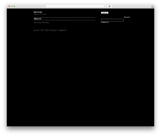The width and height of the screenshot is (161, 136).
Task: Close the window with red button
Action: click(9, 6)
